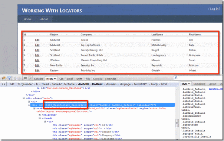Switch to the CSS tab
This screenshot has width=224, height=141.
tap(62, 79)
